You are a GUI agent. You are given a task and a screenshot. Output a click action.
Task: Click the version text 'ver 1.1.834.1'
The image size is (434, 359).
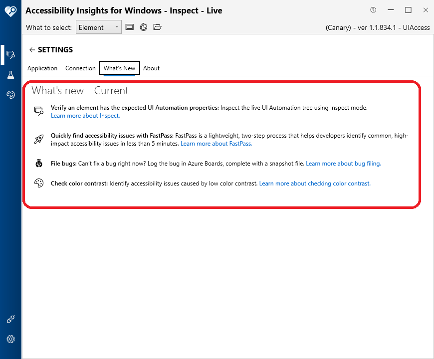click(x=377, y=27)
